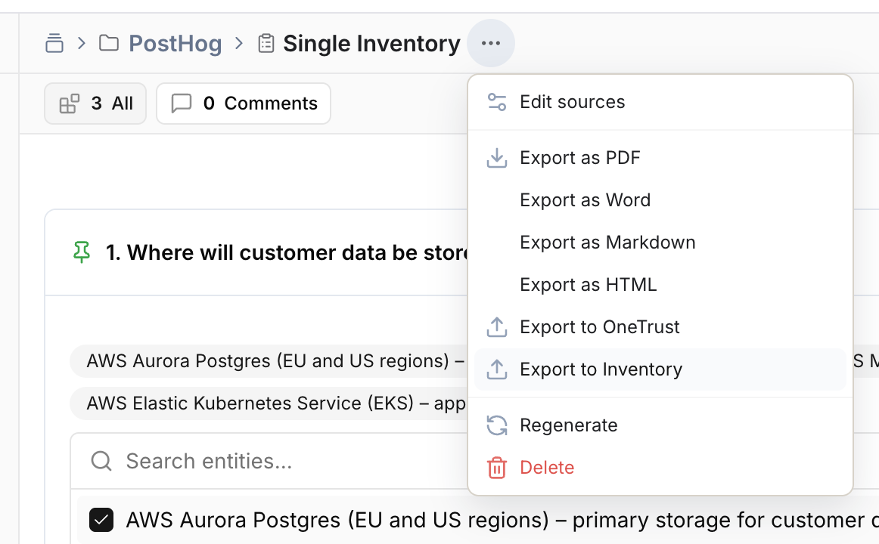This screenshot has height=544, width=879.
Task: Switch to the 3 All tab
Action: point(95,104)
